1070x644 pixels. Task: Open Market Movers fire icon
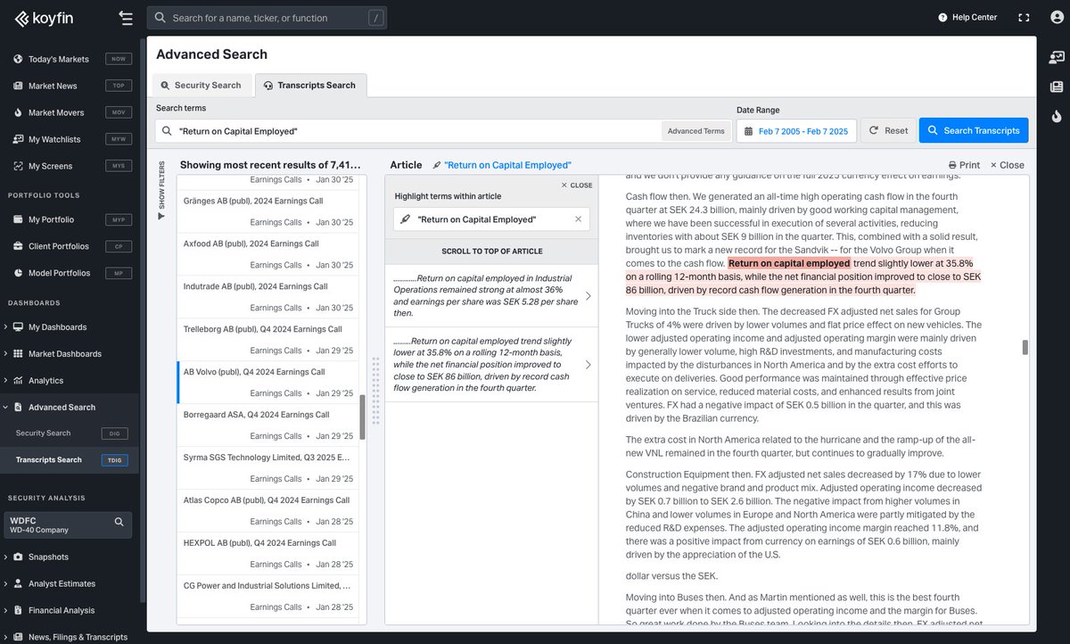(18, 112)
